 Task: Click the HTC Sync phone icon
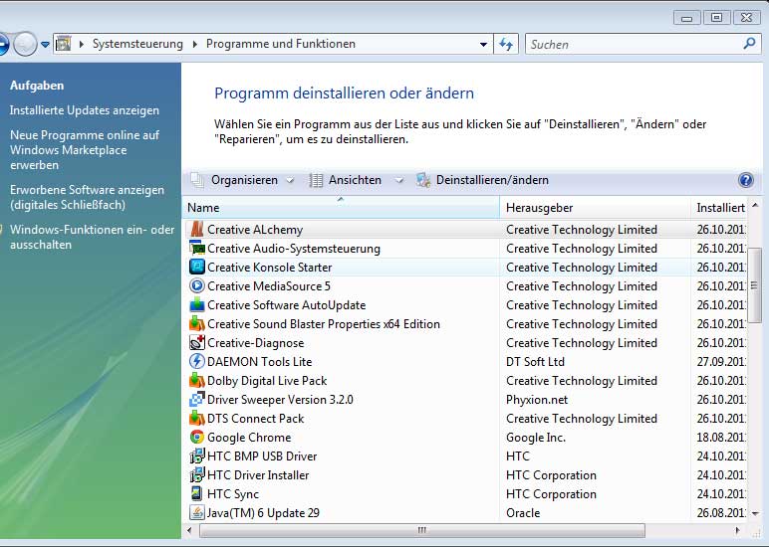pos(196,493)
